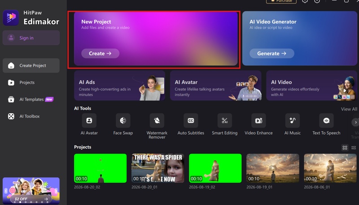This screenshot has height=205, width=359.
Task: Open AI Templates in the sidebar
Action: tap(31, 99)
